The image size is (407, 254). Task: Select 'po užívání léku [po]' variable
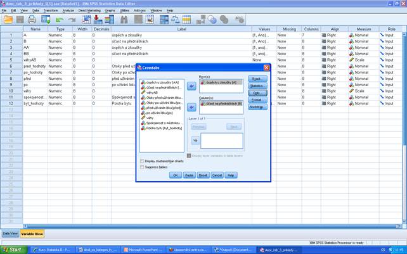point(162,113)
